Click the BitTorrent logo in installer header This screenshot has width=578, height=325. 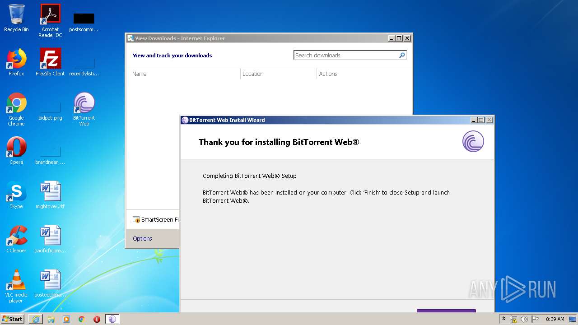coord(473,141)
